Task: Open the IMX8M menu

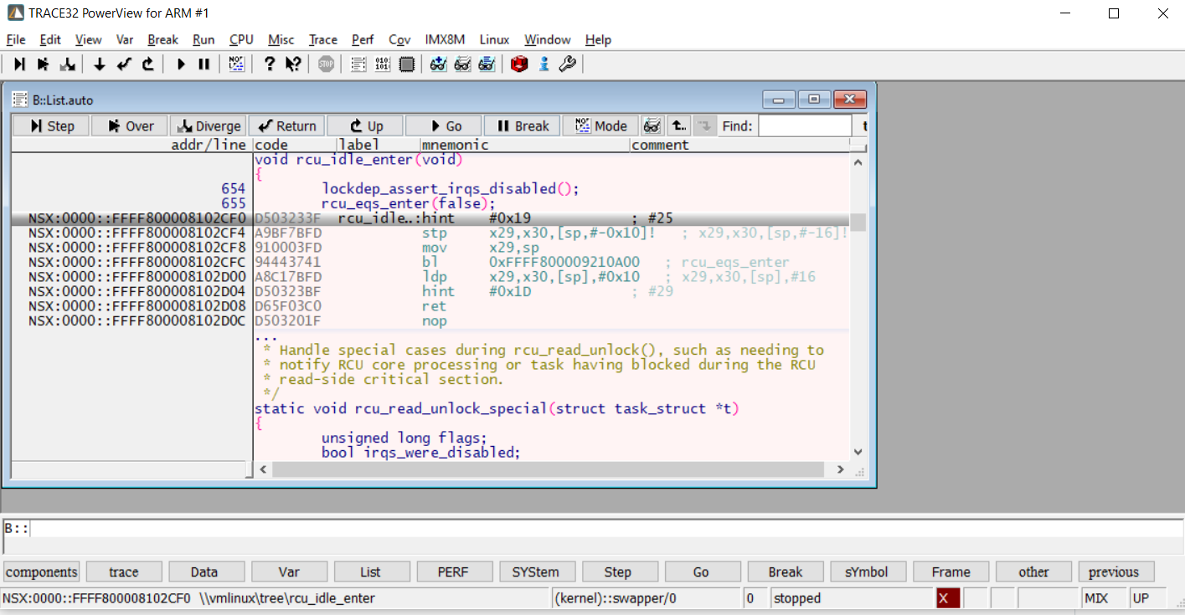Action: point(445,39)
